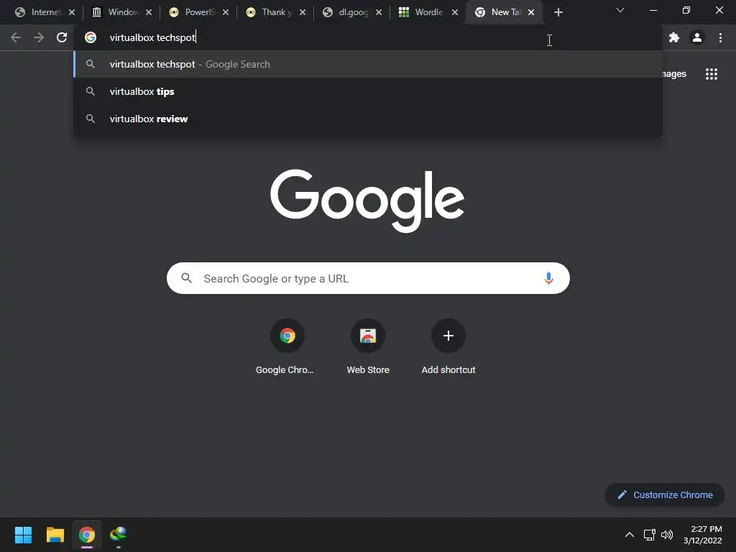Click the Google G icon in address bar
This screenshot has height=552, width=736.
pyautogui.click(x=91, y=37)
